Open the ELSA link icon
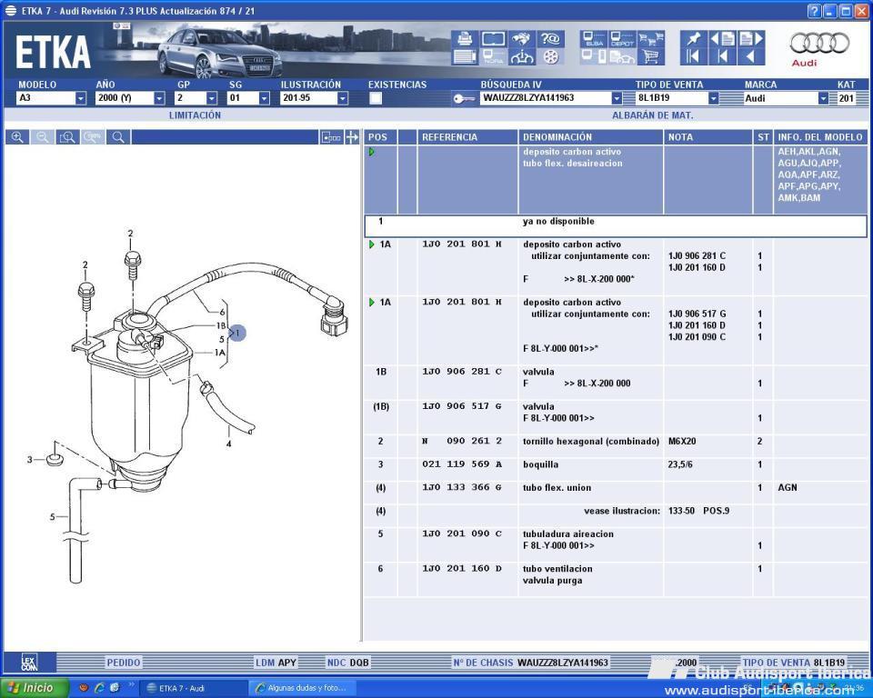This screenshot has height=698, width=873. click(x=594, y=38)
